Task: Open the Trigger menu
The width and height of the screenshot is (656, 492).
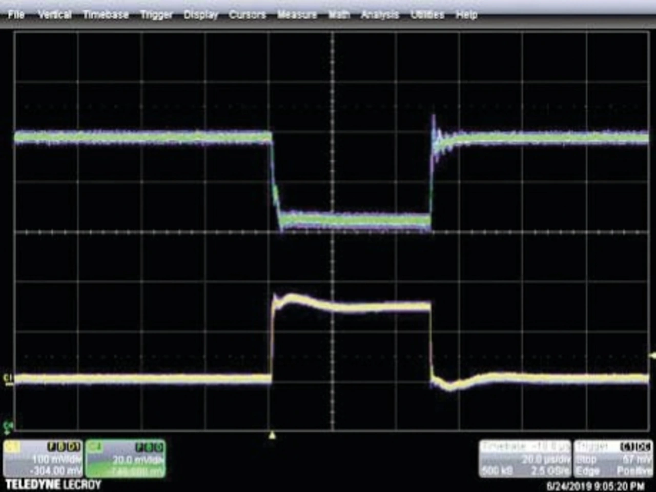Action: tap(156, 15)
